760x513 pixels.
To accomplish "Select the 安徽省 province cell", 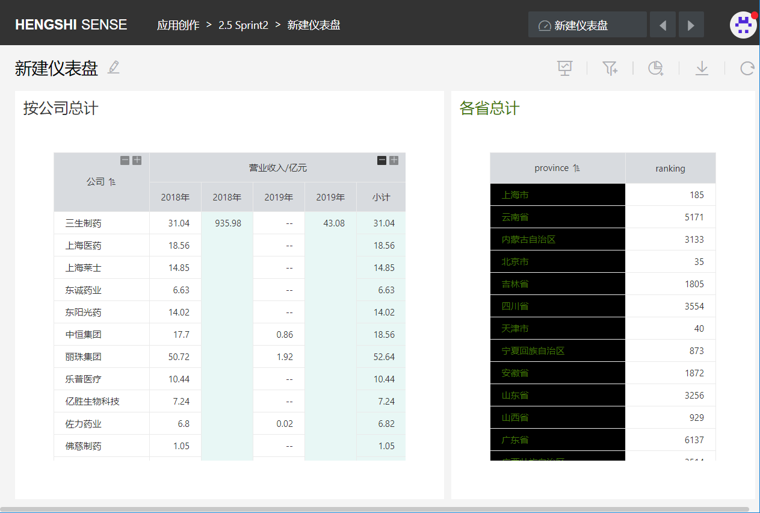I will pyautogui.click(x=558, y=373).
